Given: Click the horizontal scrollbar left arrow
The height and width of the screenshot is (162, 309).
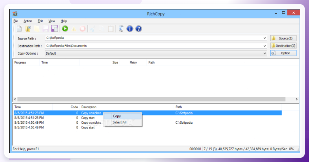Looking at the screenshot, I should point(15,99).
